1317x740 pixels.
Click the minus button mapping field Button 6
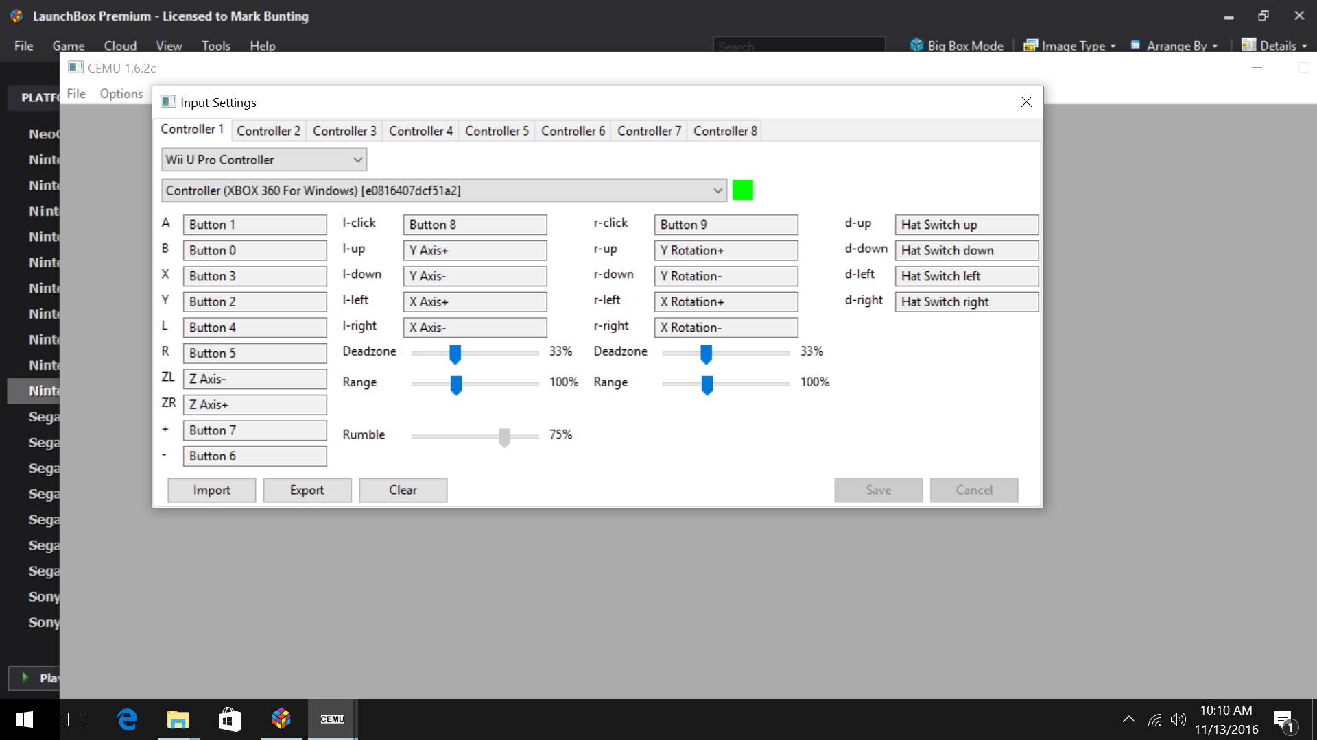pyautogui.click(x=254, y=456)
